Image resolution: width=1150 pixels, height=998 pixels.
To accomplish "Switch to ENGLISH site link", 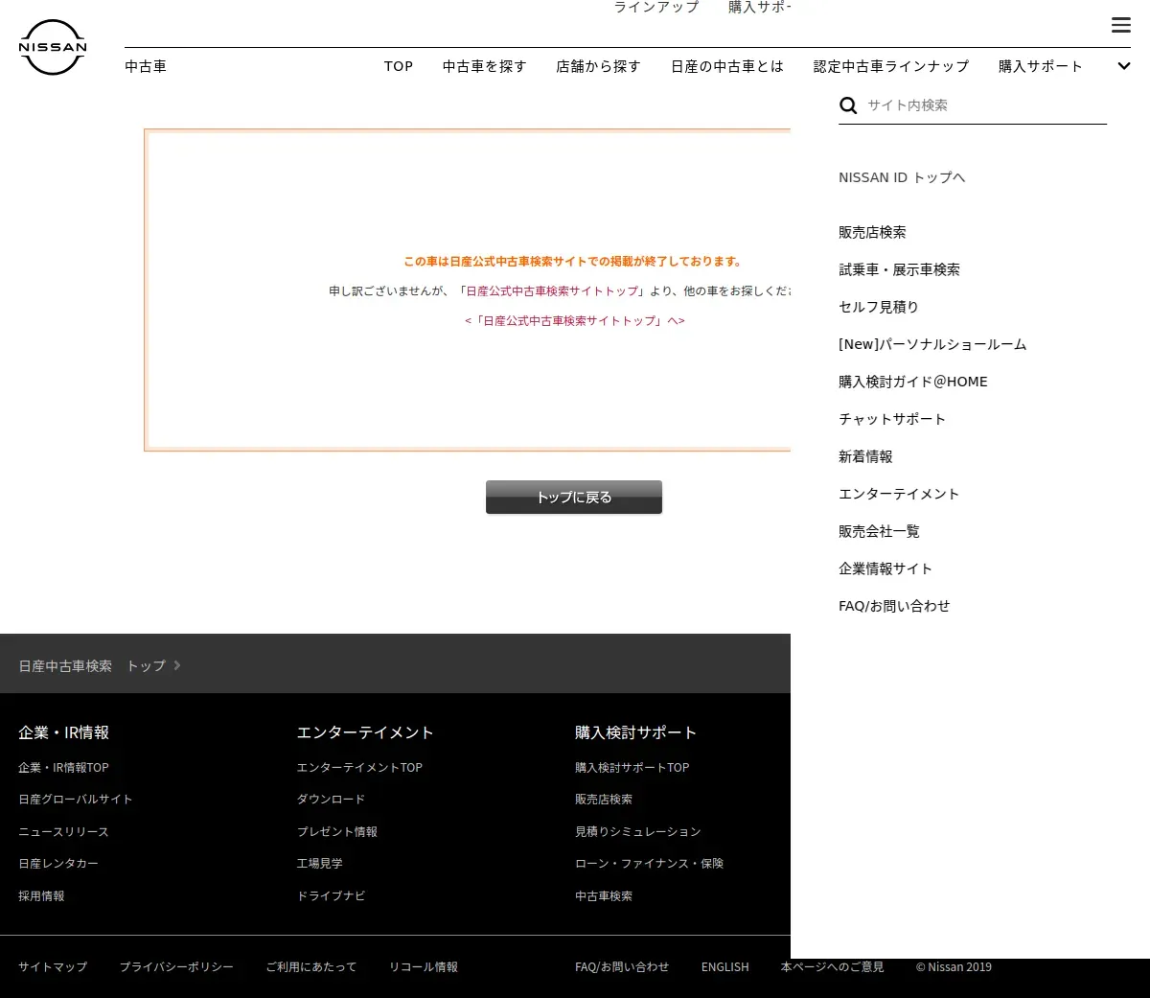I will tap(725, 966).
